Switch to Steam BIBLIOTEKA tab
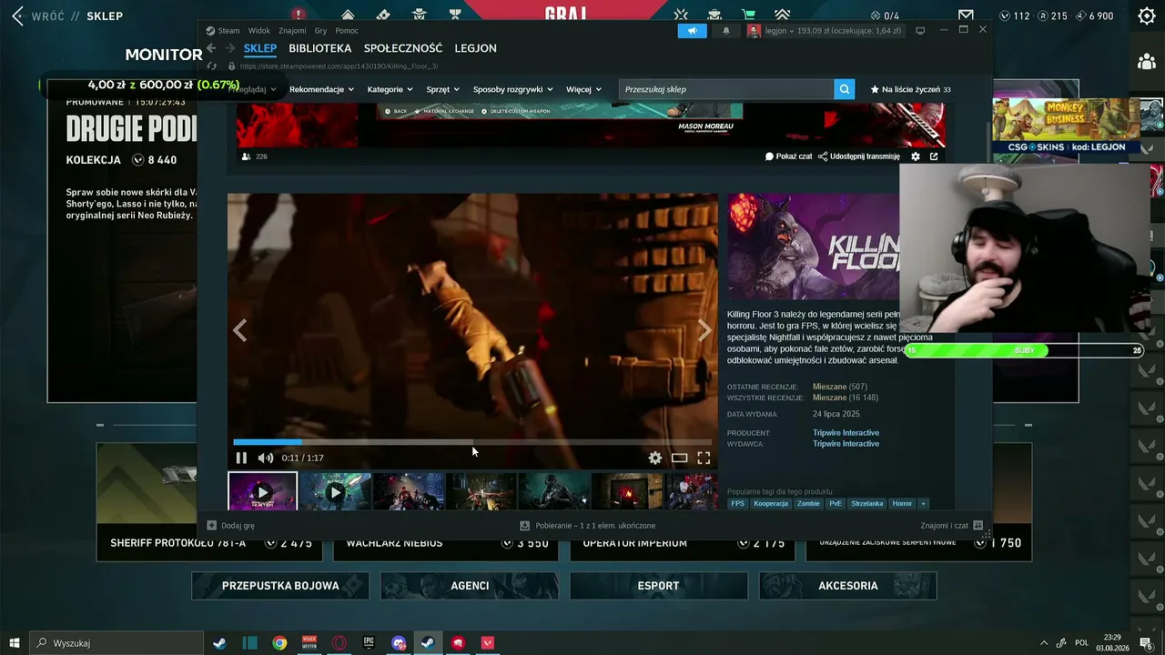The height and width of the screenshot is (655, 1165). 319,48
